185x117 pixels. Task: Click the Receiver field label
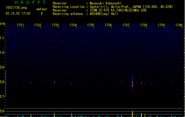coord(60,10)
